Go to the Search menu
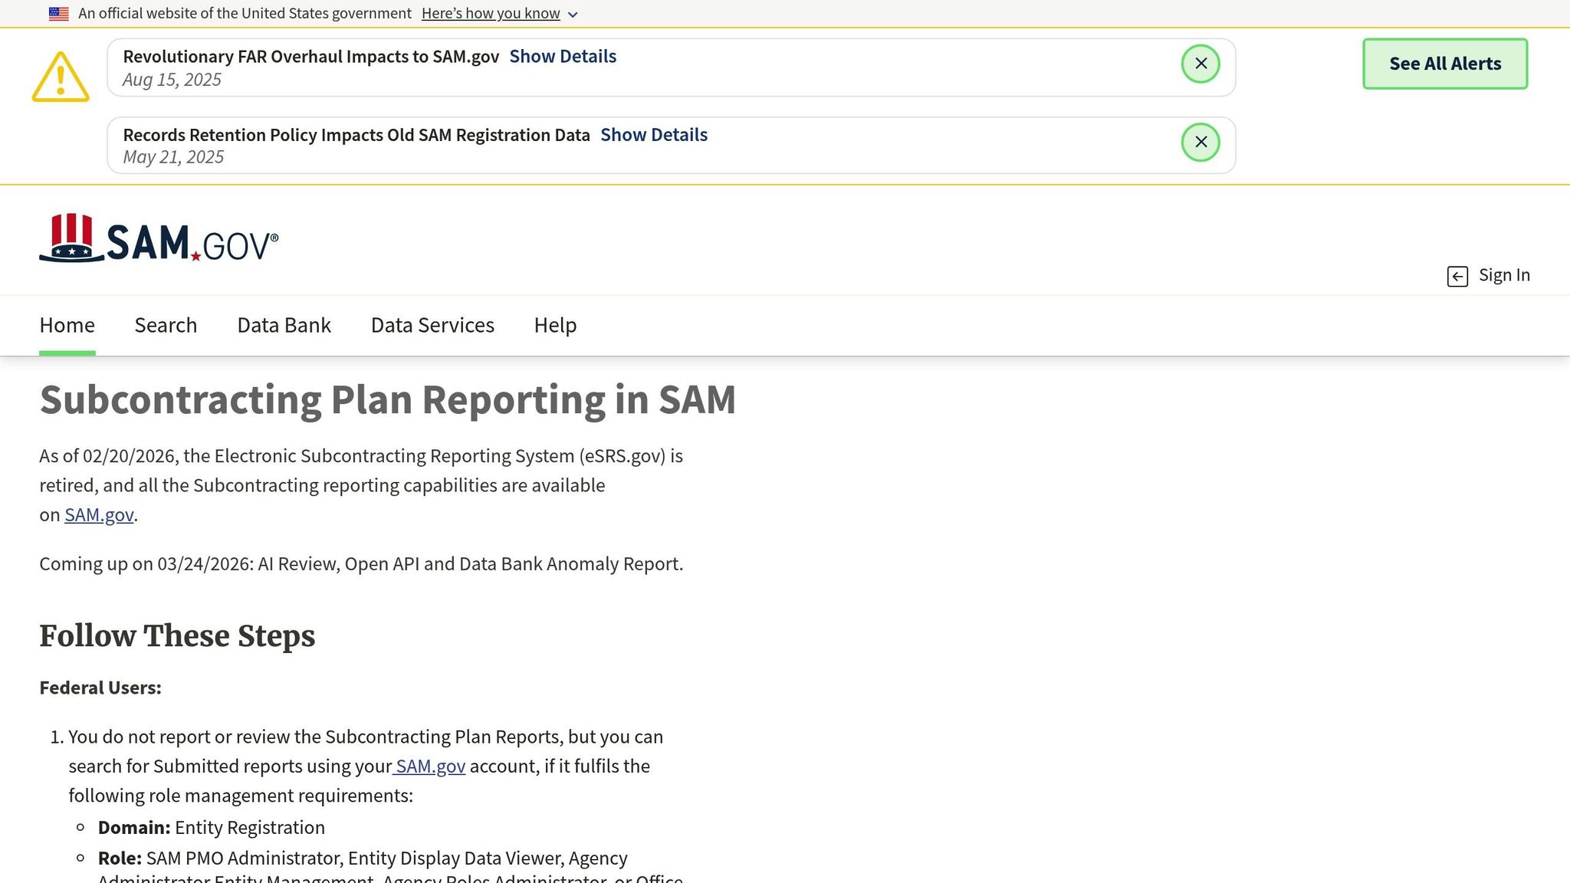This screenshot has height=883, width=1570. point(166,325)
